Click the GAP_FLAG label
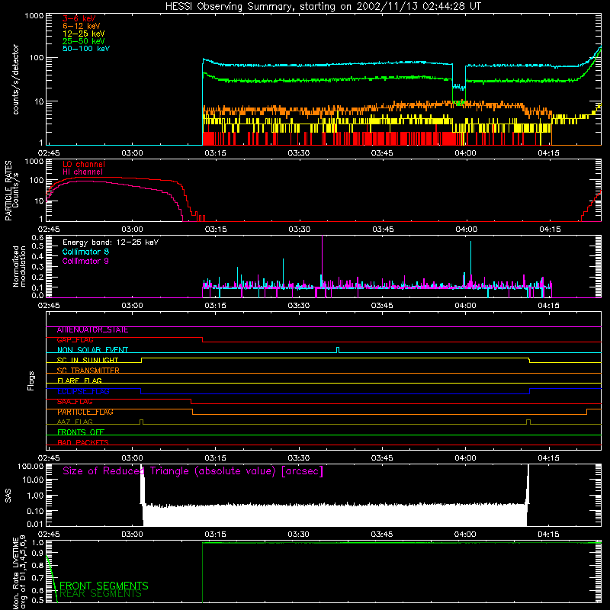This screenshot has height=610, width=610. point(75,340)
